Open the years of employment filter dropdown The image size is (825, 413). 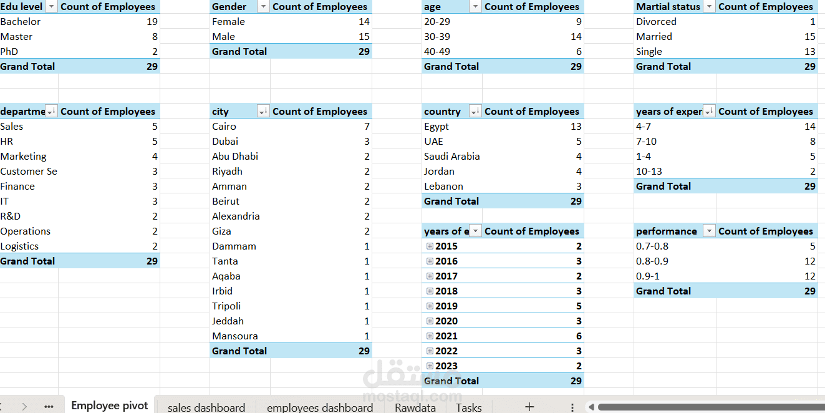click(x=475, y=231)
